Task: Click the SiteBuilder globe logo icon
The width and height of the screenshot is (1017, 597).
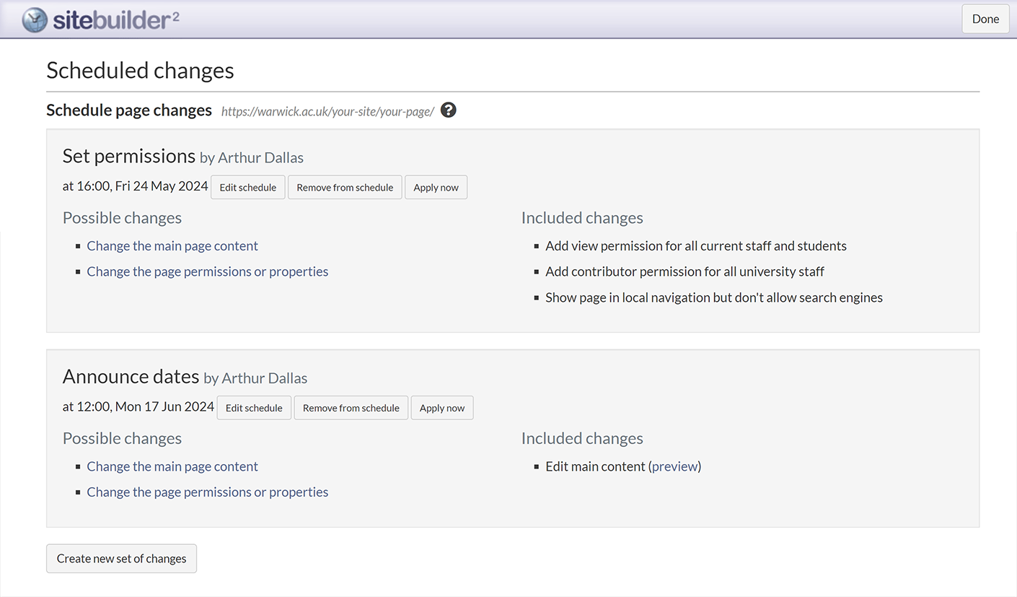Action: point(35,19)
